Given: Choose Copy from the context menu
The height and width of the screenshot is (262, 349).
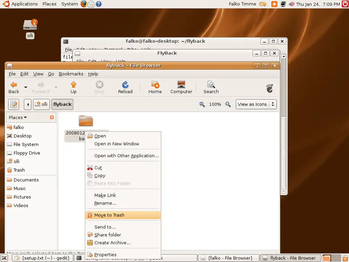Looking at the screenshot, I should tap(123, 176).
